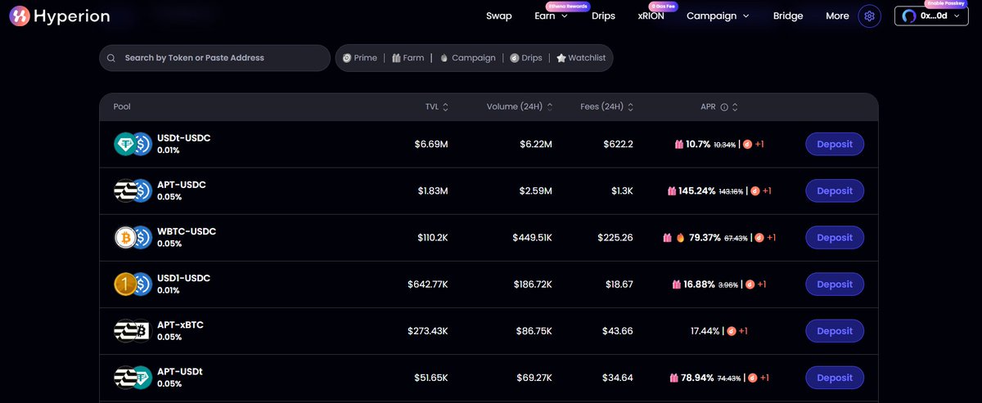Click the drips reward icon in APT-USDt row
This screenshot has width=982, height=403.
(x=753, y=378)
